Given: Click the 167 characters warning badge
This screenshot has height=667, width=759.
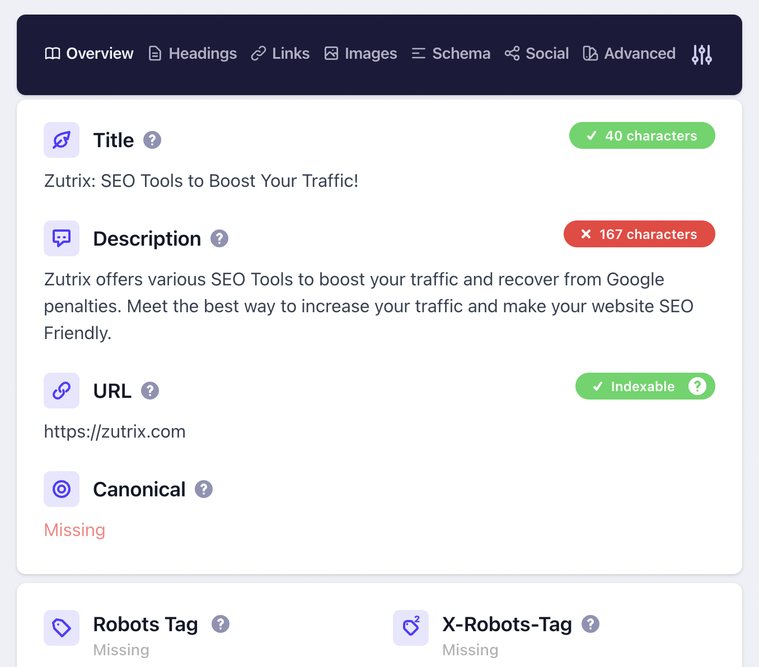Looking at the screenshot, I should (x=639, y=234).
